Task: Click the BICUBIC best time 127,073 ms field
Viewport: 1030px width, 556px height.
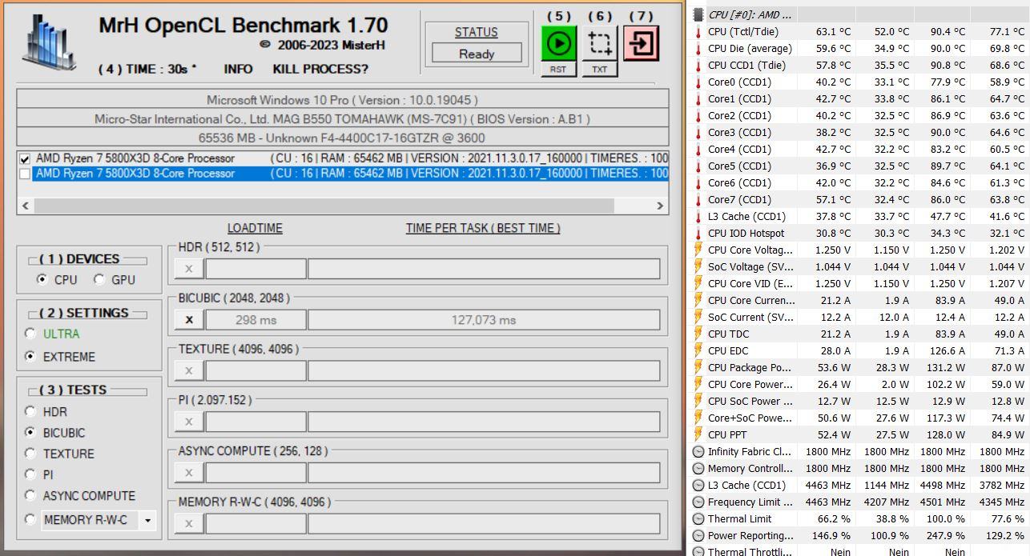Action: (x=484, y=320)
